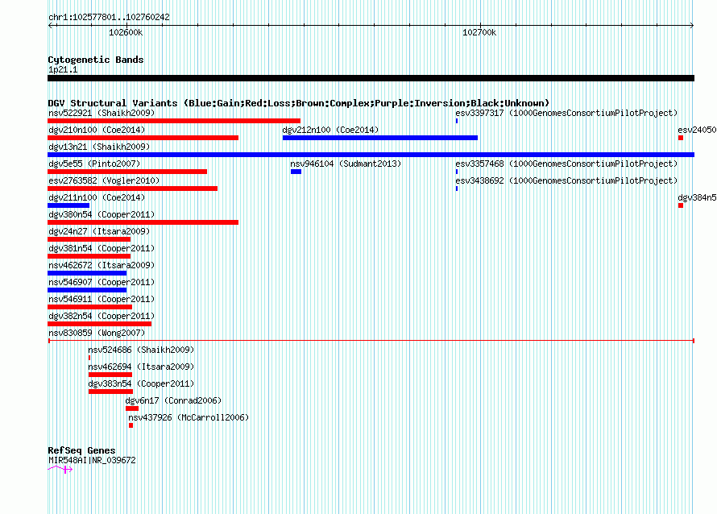This screenshot has height=514, width=717.
Task: Click the red bar under dgv5e55
Action: (127, 172)
